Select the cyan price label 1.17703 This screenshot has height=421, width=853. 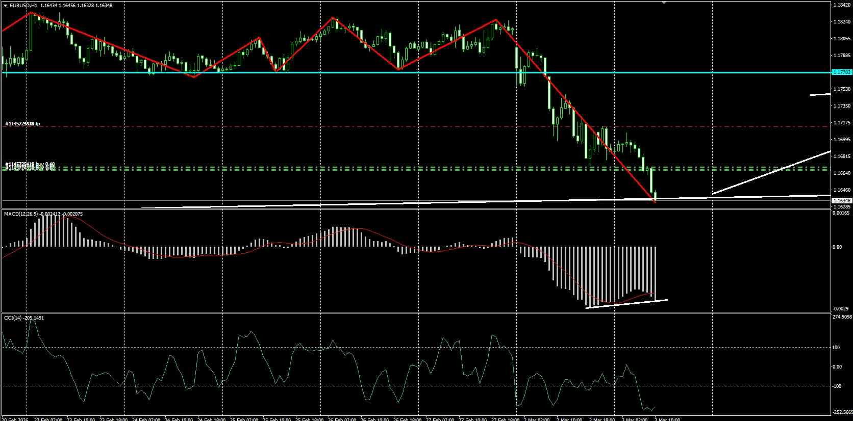[x=842, y=72]
